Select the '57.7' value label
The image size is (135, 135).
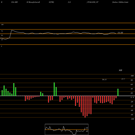point(123,79)
